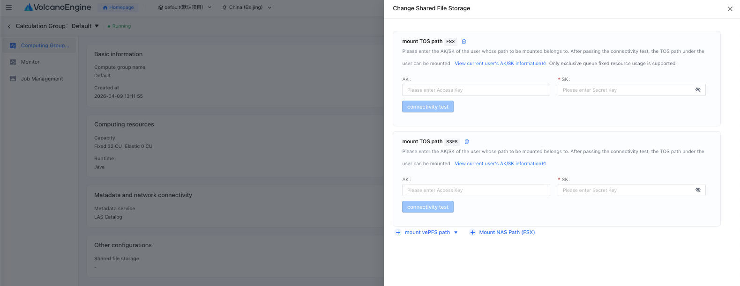The height and width of the screenshot is (286, 740).
Task: Open Monitor sidebar icon
Action: coord(13,62)
